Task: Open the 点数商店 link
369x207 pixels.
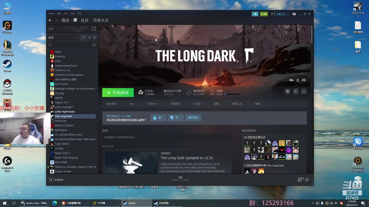Action: point(175,104)
